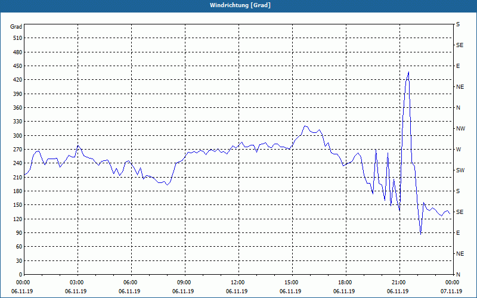The image size is (477, 298).
Task: Click the 150 value on the y-axis
Action: [x=18, y=205]
